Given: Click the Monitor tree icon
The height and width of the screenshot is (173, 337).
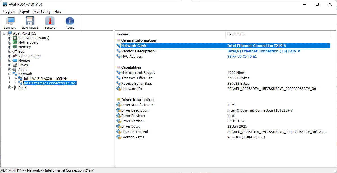Looking at the screenshot, I should (x=14, y=61).
